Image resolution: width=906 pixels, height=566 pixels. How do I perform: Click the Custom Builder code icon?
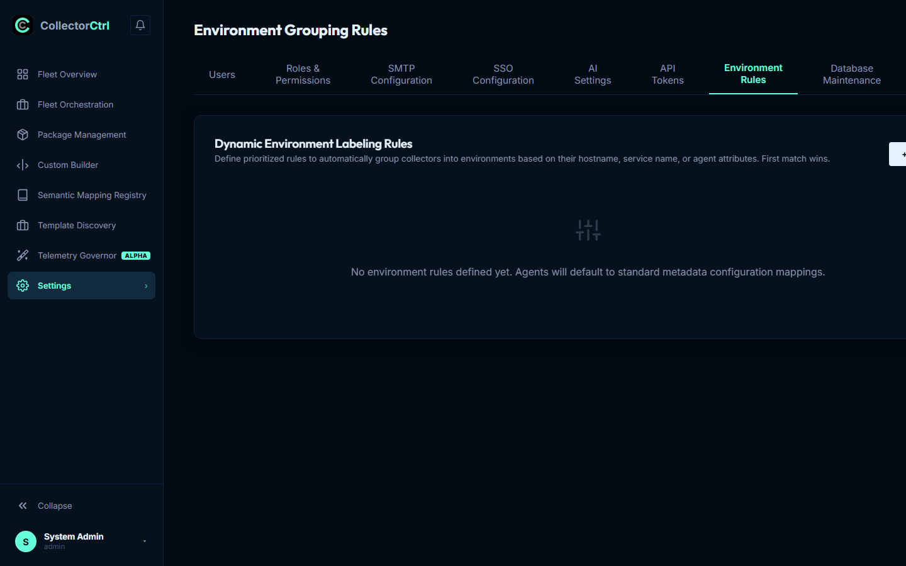pos(23,165)
